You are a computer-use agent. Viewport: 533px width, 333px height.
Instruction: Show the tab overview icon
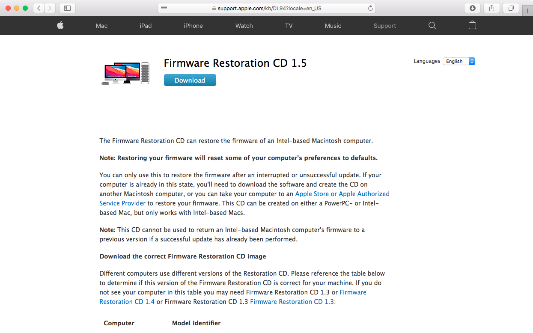click(511, 8)
